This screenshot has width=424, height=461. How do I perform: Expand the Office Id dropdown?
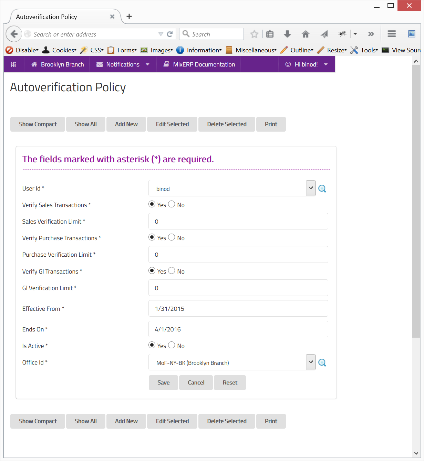[x=311, y=362]
